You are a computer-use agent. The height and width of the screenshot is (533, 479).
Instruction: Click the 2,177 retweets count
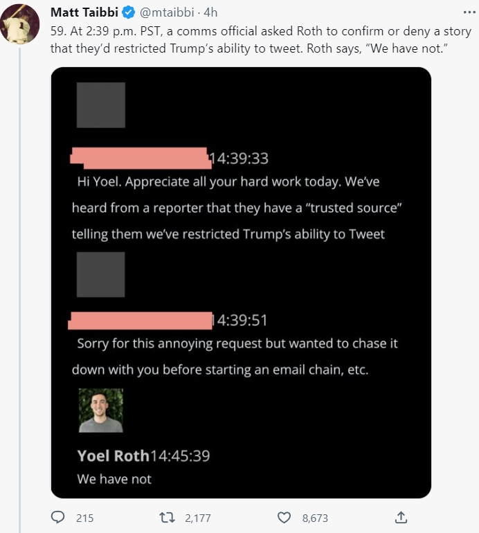click(198, 518)
